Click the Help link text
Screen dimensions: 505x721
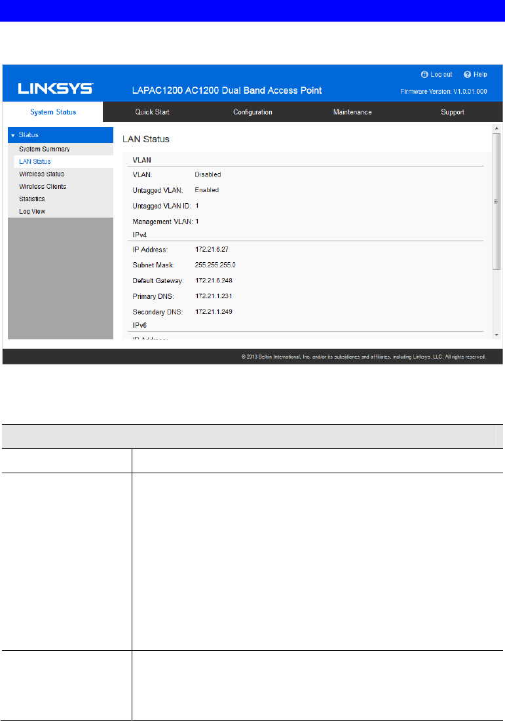(x=480, y=75)
